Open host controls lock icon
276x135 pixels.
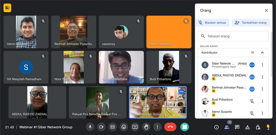(258, 127)
